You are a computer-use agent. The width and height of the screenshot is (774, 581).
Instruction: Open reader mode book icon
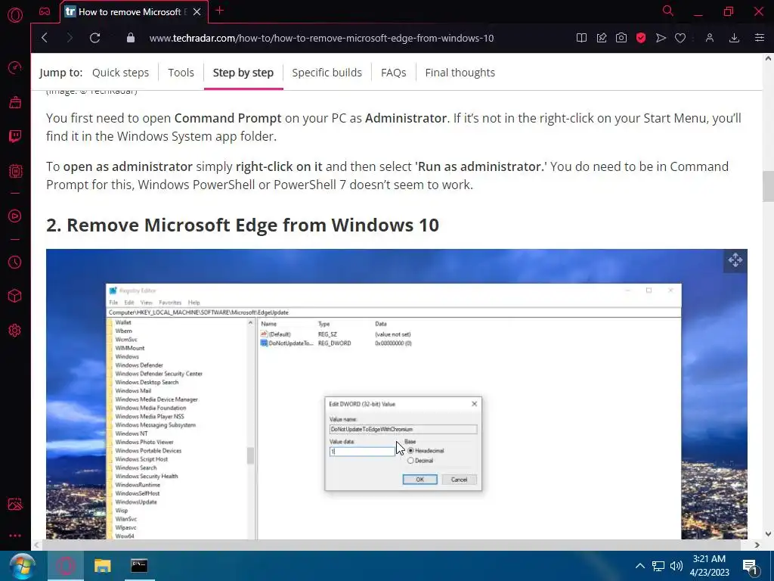point(581,38)
